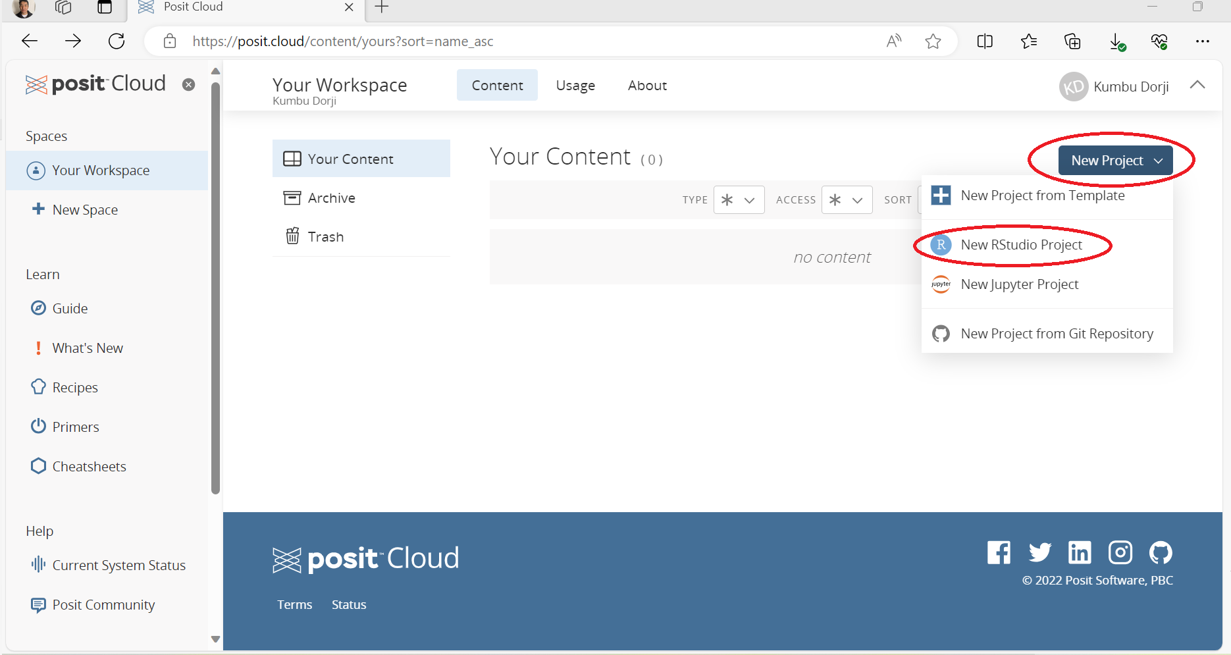Image resolution: width=1231 pixels, height=655 pixels.
Task: Expand the ACCESS filter dropdown
Action: (847, 200)
